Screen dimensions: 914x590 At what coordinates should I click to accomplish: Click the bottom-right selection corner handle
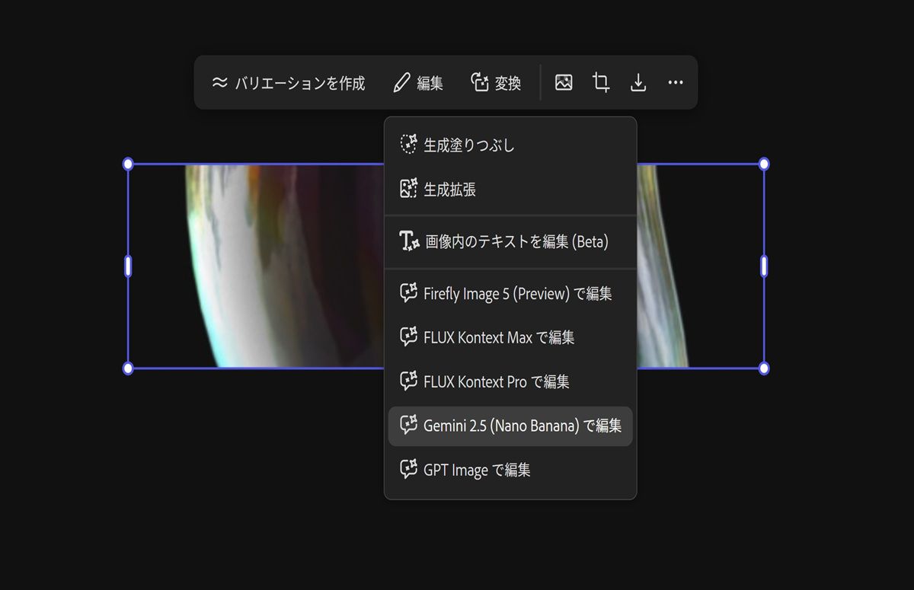764,368
